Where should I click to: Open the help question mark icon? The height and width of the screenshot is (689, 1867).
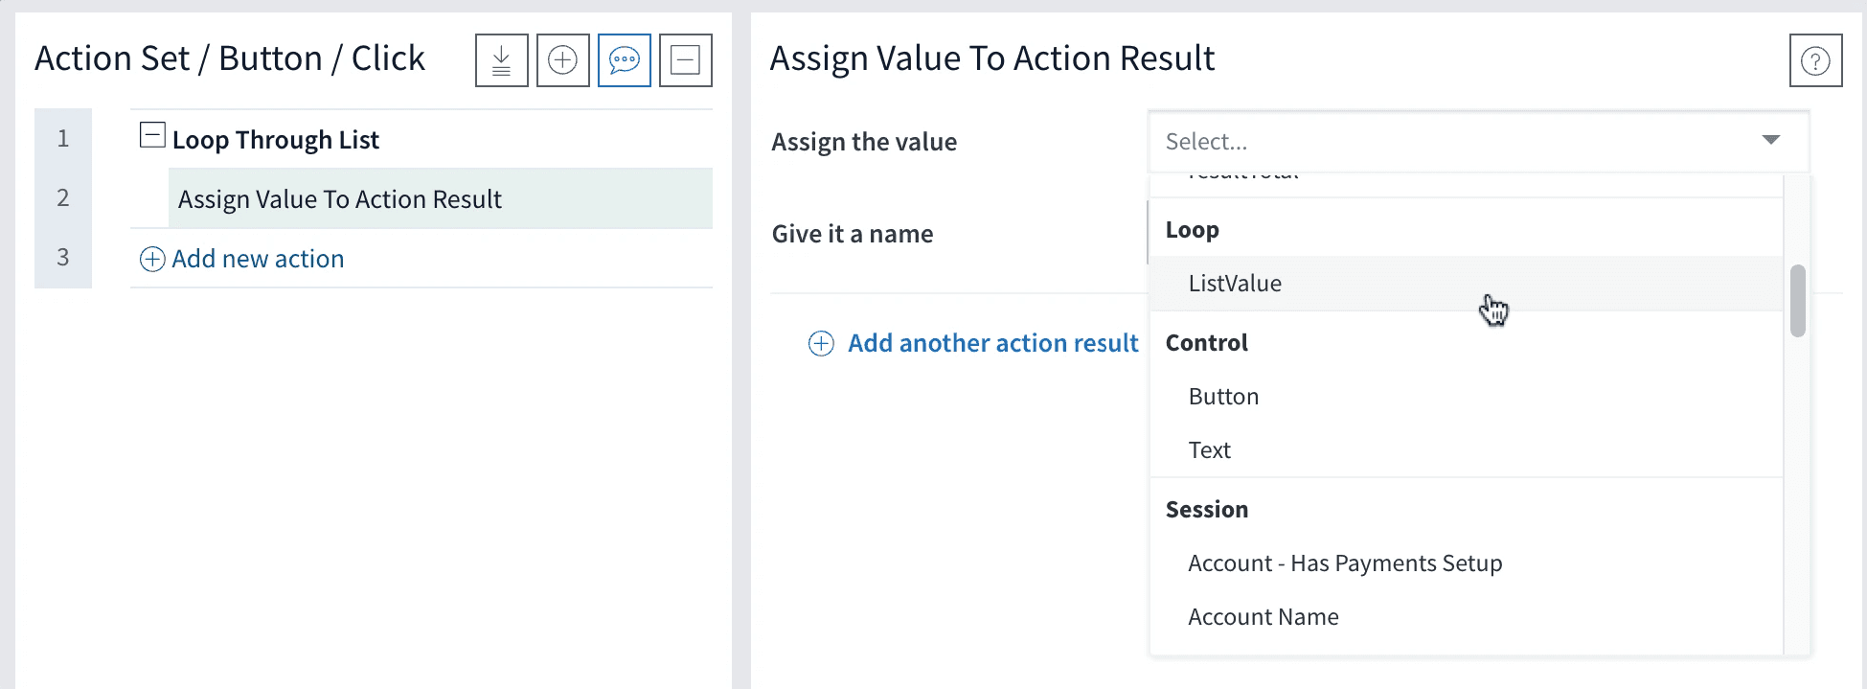pyautogui.click(x=1815, y=60)
